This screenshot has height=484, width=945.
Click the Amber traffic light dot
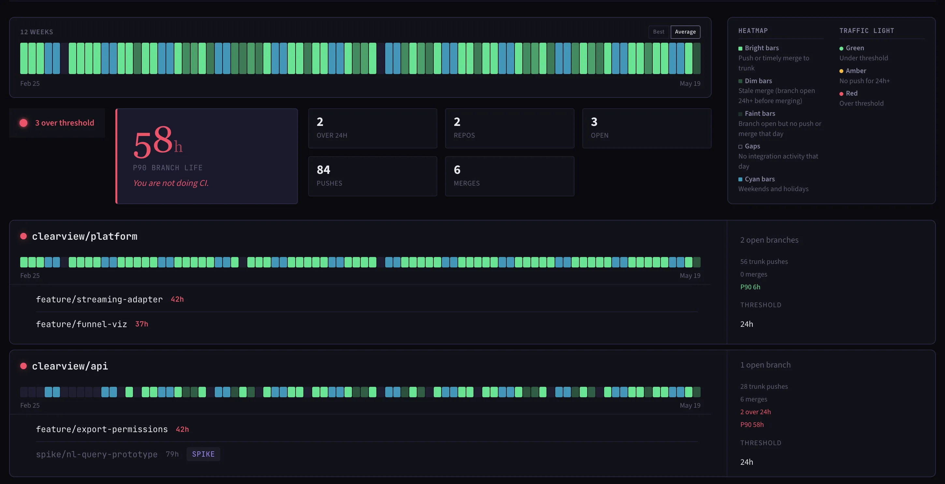(x=841, y=71)
